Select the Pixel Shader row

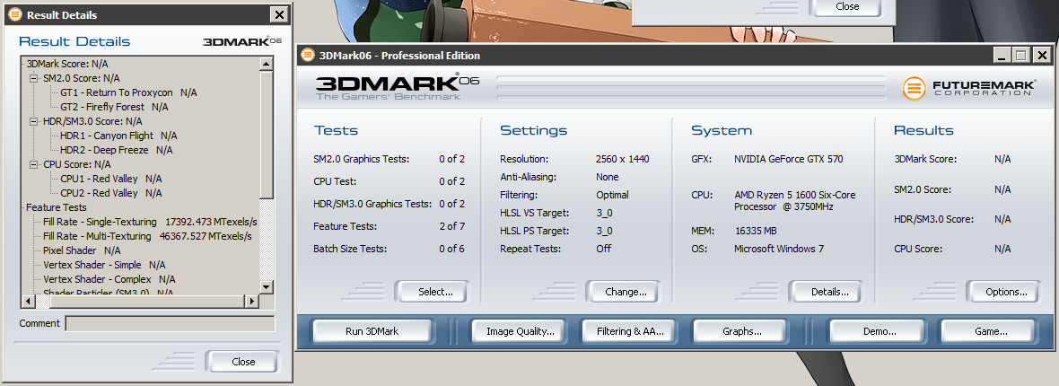click(x=82, y=250)
